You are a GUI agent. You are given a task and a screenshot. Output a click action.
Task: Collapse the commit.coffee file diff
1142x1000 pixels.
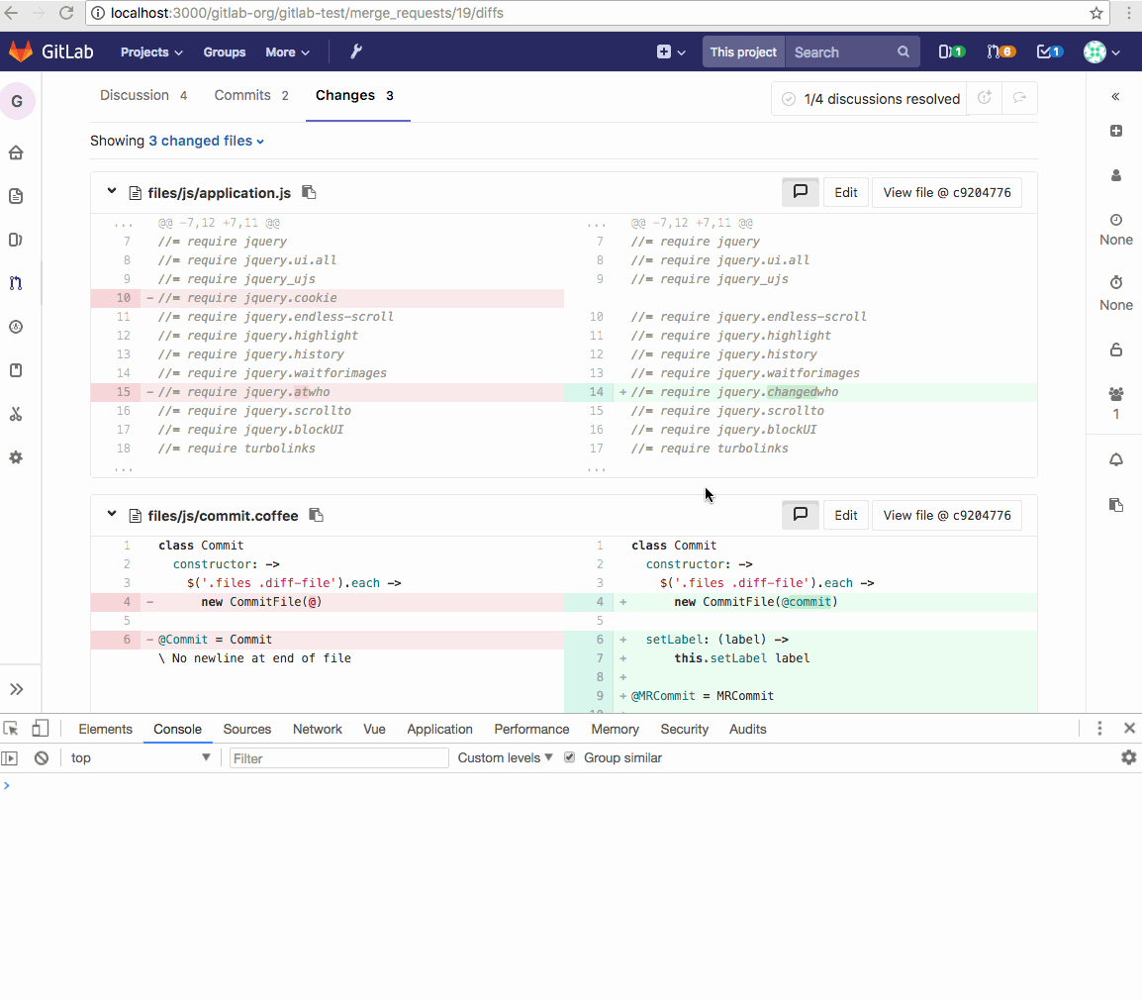pyautogui.click(x=112, y=514)
